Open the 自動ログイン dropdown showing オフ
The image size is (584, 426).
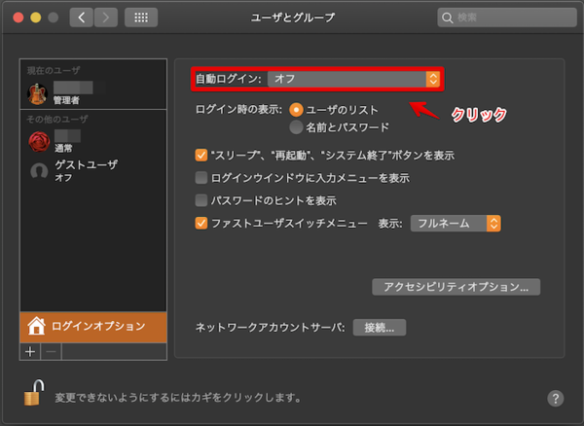354,79
